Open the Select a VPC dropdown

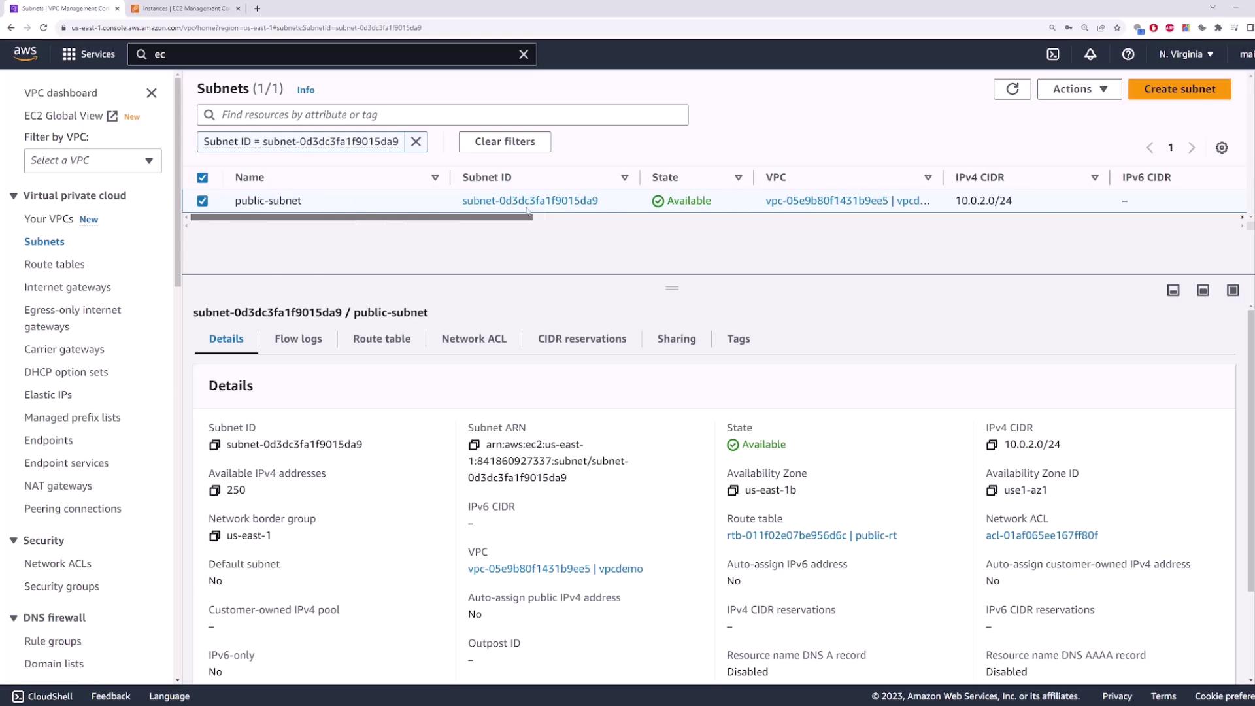tap(92, 161)
